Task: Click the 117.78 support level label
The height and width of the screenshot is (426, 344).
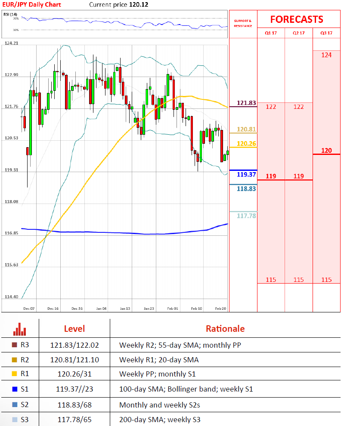Action: tap(246, 216)
